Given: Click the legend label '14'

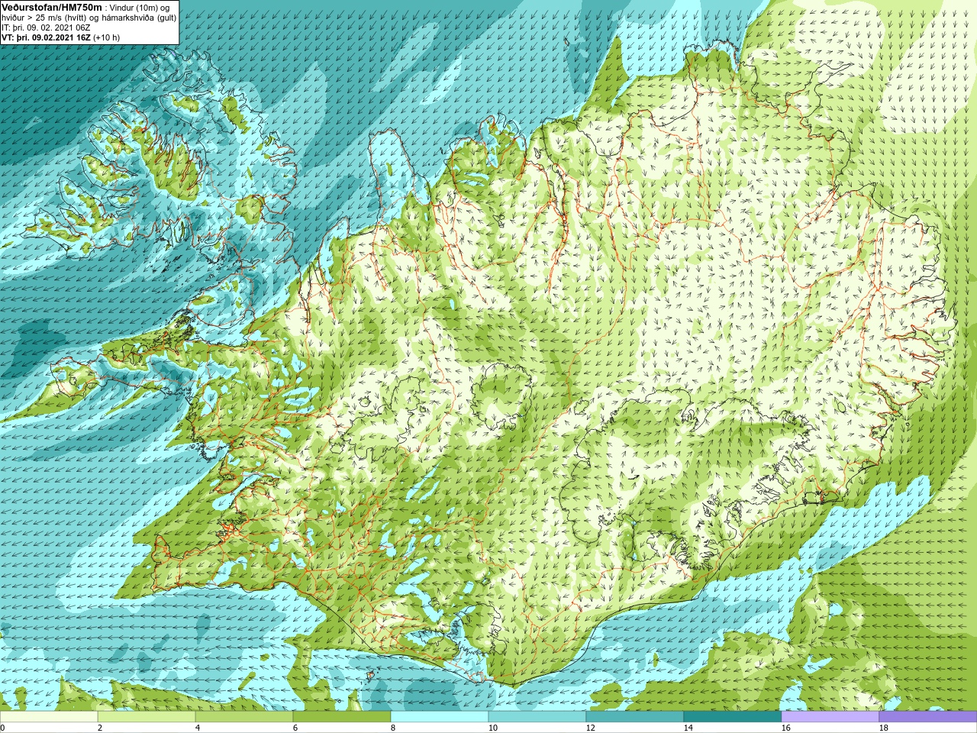Looking at the screenshot, I should click(688, 728).
